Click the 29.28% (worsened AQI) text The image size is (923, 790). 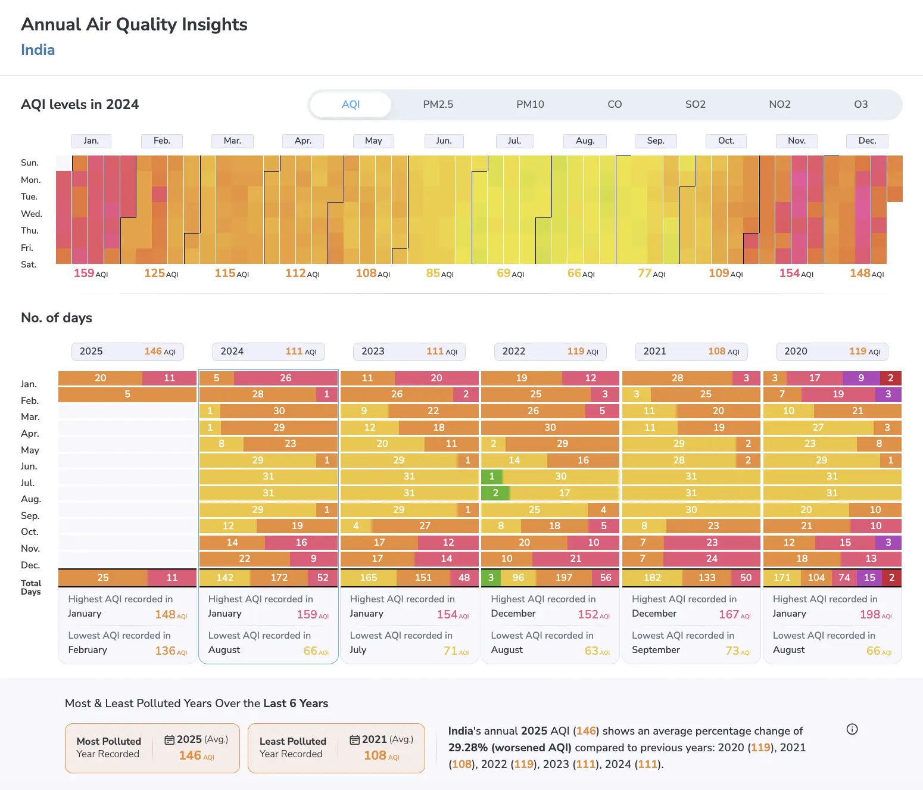[x=510, y=747]
